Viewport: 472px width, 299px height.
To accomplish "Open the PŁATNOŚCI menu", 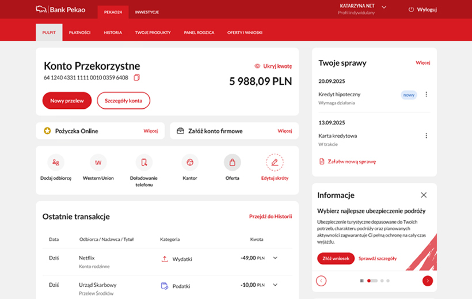I will (80, 32).
